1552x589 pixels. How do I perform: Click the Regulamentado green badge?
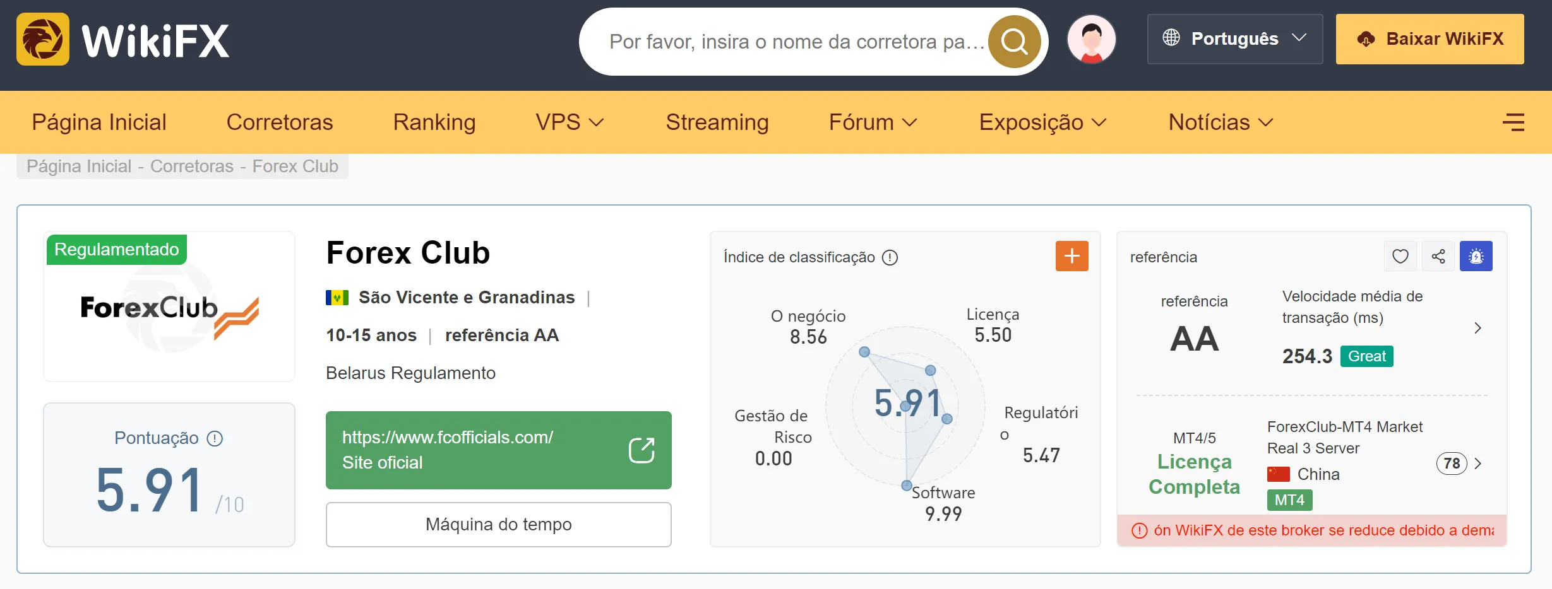[x=117, y=250]
